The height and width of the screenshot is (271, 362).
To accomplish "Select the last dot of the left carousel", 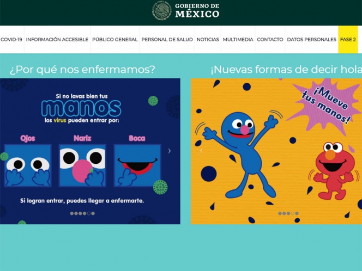I will point(93,213).
